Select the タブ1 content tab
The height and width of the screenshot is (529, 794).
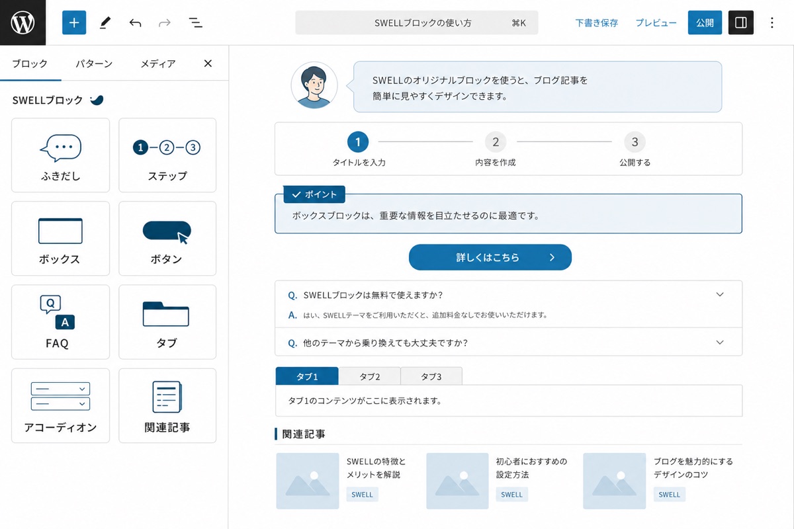point(307,376)
